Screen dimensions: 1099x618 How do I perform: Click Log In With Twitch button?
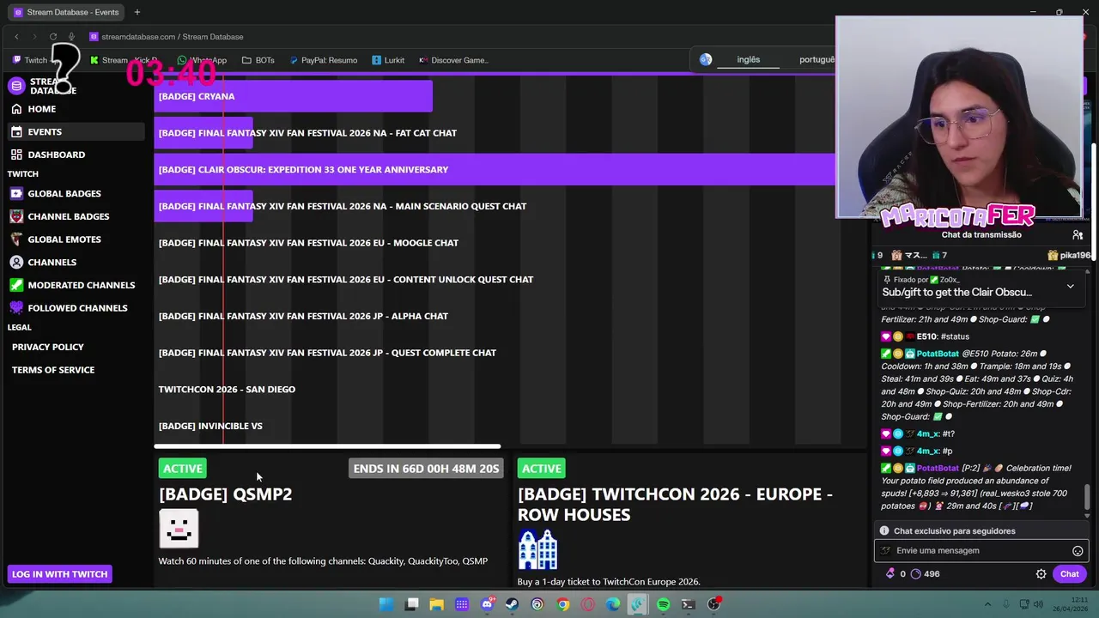click(59, 574)
